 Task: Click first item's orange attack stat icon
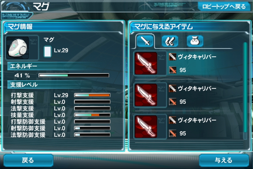(x=172, y=70)
